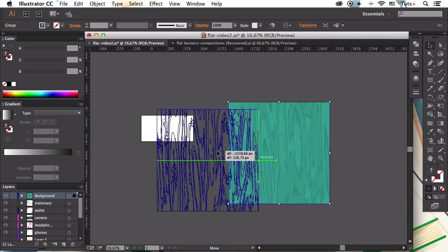Viewport: 448px width, 252px height.
Task: Expand the Background layer contents
Action: coord(22,196)
